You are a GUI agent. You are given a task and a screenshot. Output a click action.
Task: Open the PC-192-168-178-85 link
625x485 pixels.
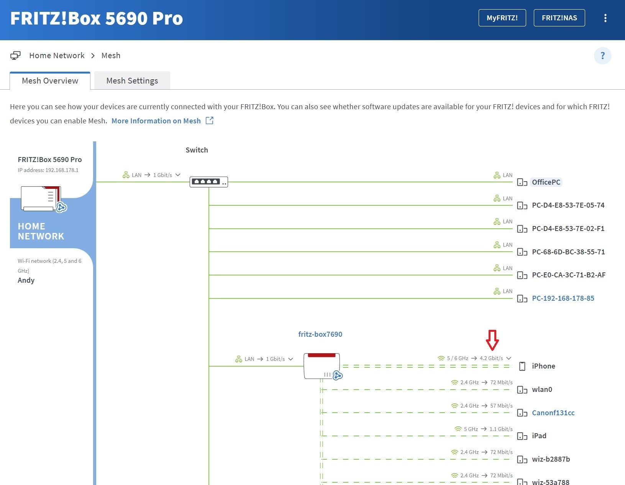tap(563, 298)
